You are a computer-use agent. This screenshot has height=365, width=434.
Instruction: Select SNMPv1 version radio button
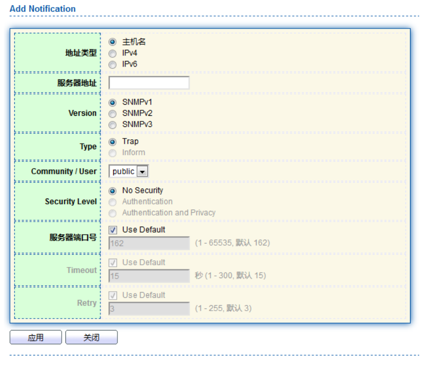coord(112,103)
